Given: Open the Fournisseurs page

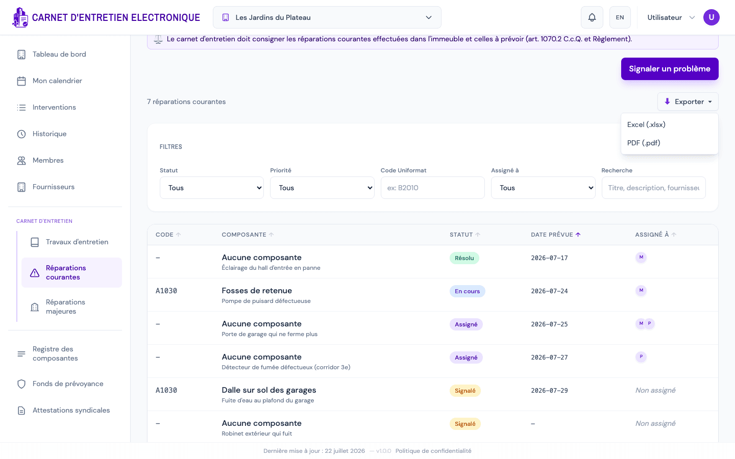Looking at the screenshot, I should [x=65, y=187].
